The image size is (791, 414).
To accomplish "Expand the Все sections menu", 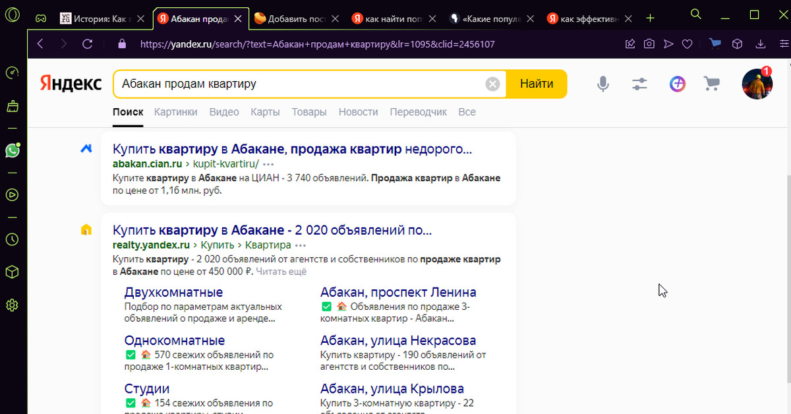I will click(x=467, y=112).
